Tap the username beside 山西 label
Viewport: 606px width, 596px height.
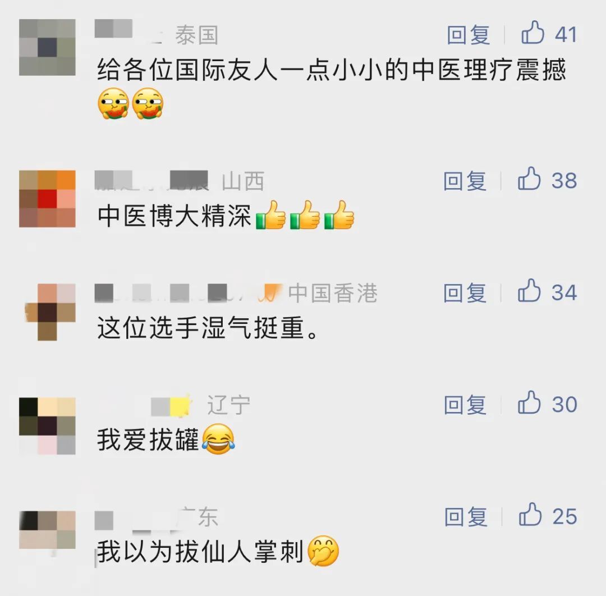(x=151, y=181)
